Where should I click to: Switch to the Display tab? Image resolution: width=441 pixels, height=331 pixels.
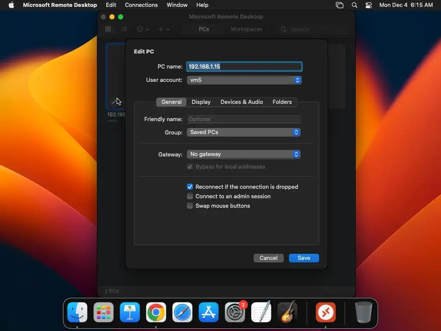click(201, 102)
